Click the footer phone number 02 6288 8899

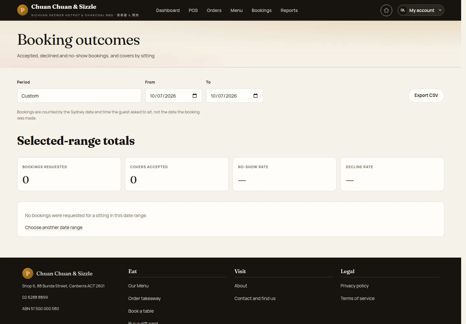pyautogui.click(x=35, y=297)
